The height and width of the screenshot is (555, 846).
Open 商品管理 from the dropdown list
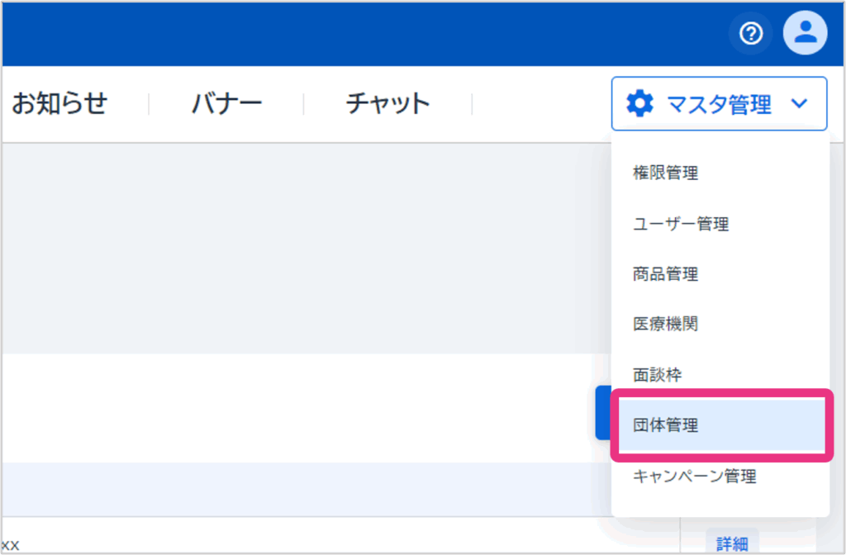tap(665, 273)
